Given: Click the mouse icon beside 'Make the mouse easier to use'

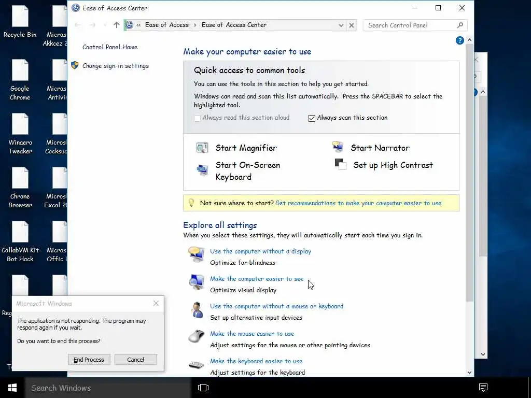Looking at the screenshot, I should pyautogui.click(x=197, y=336).
